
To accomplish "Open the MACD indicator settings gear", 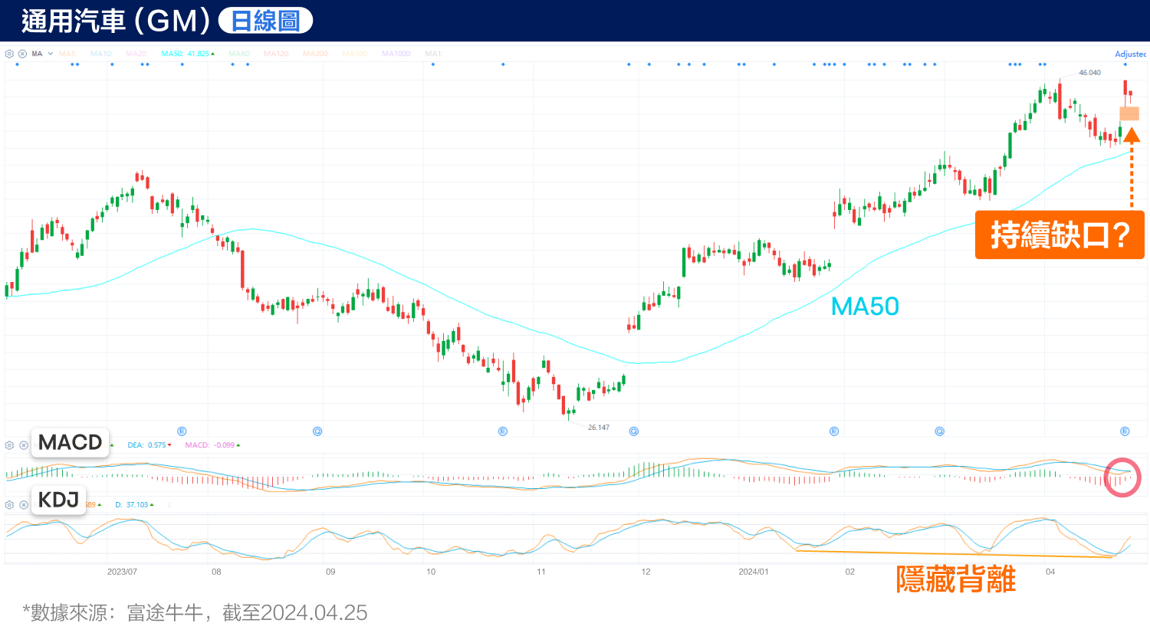I will (9, 445).
